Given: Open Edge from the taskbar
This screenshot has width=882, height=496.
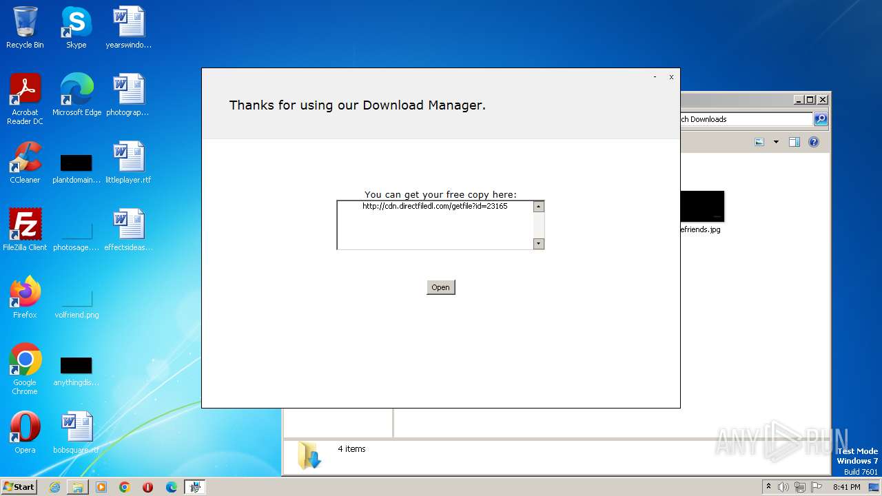Looking at the screenshot, I should (x=172, y=487).
